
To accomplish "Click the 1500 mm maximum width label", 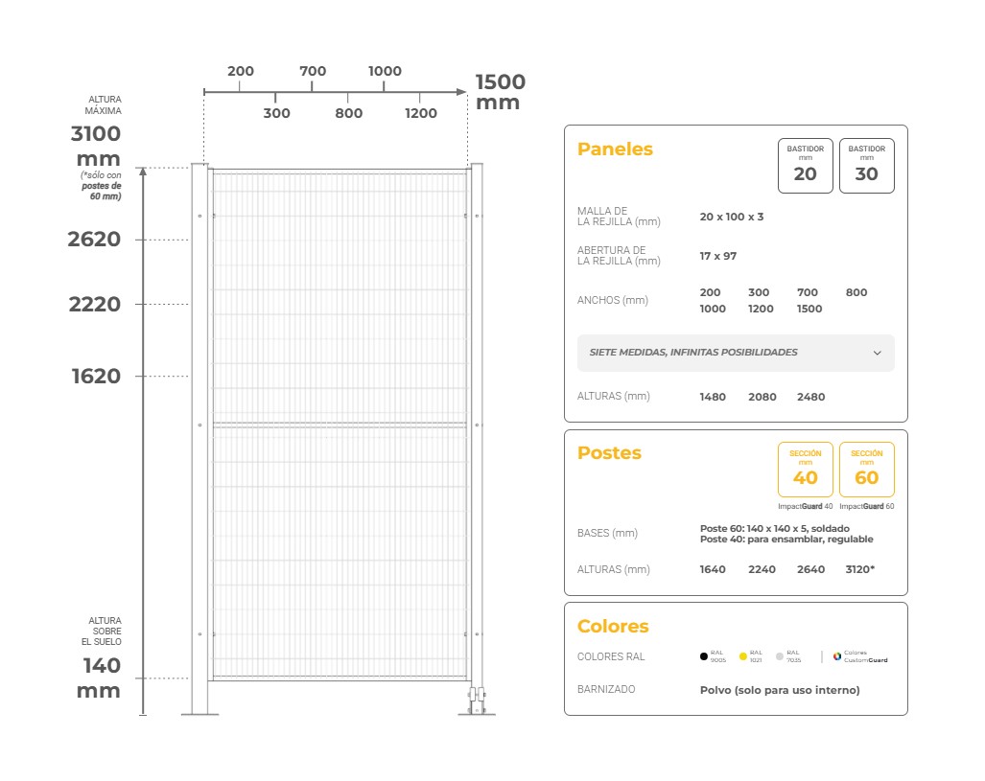I will tap(500, 92).
